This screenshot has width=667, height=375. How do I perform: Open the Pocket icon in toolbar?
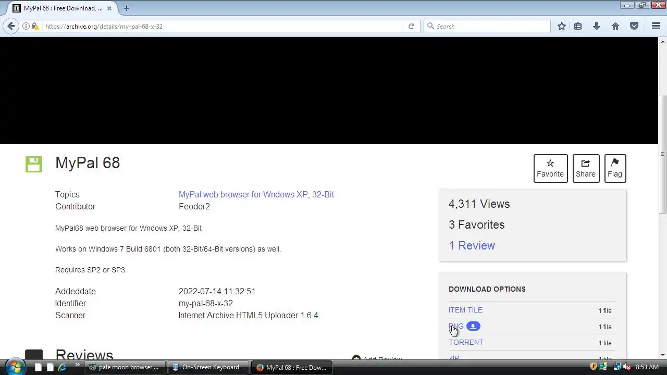(634, 26)
